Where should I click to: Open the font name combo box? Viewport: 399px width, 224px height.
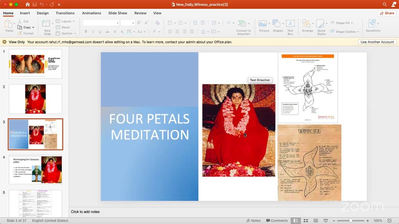[101, 23]
